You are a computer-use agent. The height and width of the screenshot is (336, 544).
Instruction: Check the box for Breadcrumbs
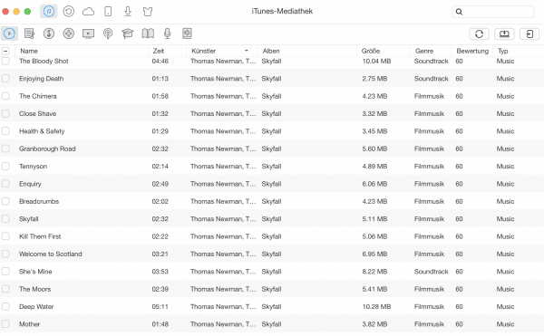tap(5, 201)
